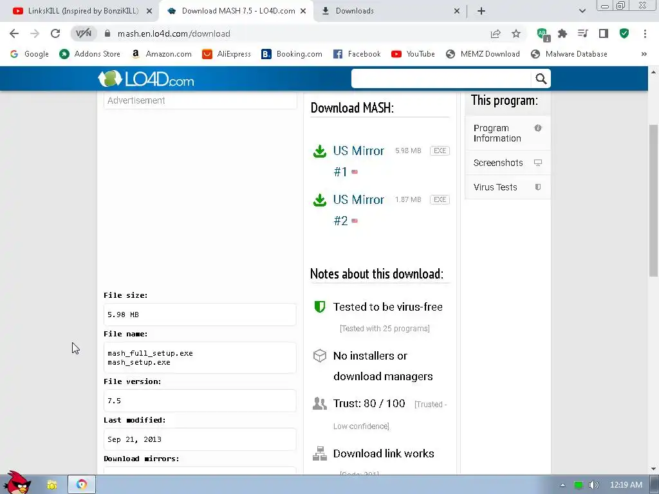Close the Downloads tab
The image size is (659, 494).
(457, 11)
